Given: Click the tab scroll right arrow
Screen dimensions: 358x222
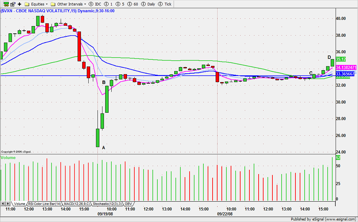Looking at the screenshot, I should [8, 204].
